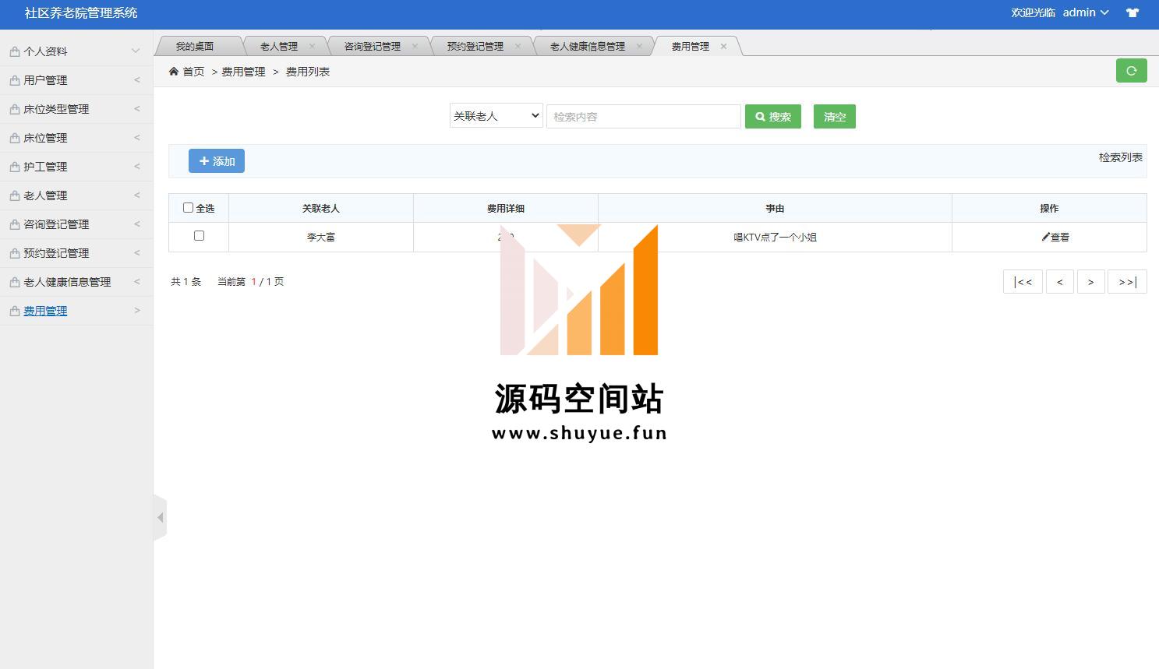Click the 费用详细 column header
This screenshot has width=1159, height=669.
[506, 208]
